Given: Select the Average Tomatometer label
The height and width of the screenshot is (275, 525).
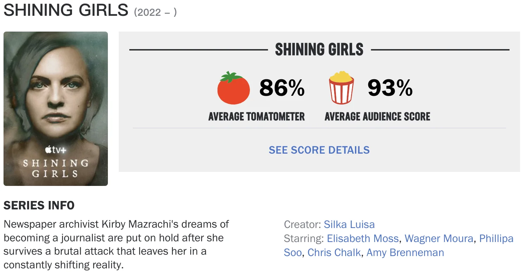Looking at the screenshot, I should click(x=257, y=116).
